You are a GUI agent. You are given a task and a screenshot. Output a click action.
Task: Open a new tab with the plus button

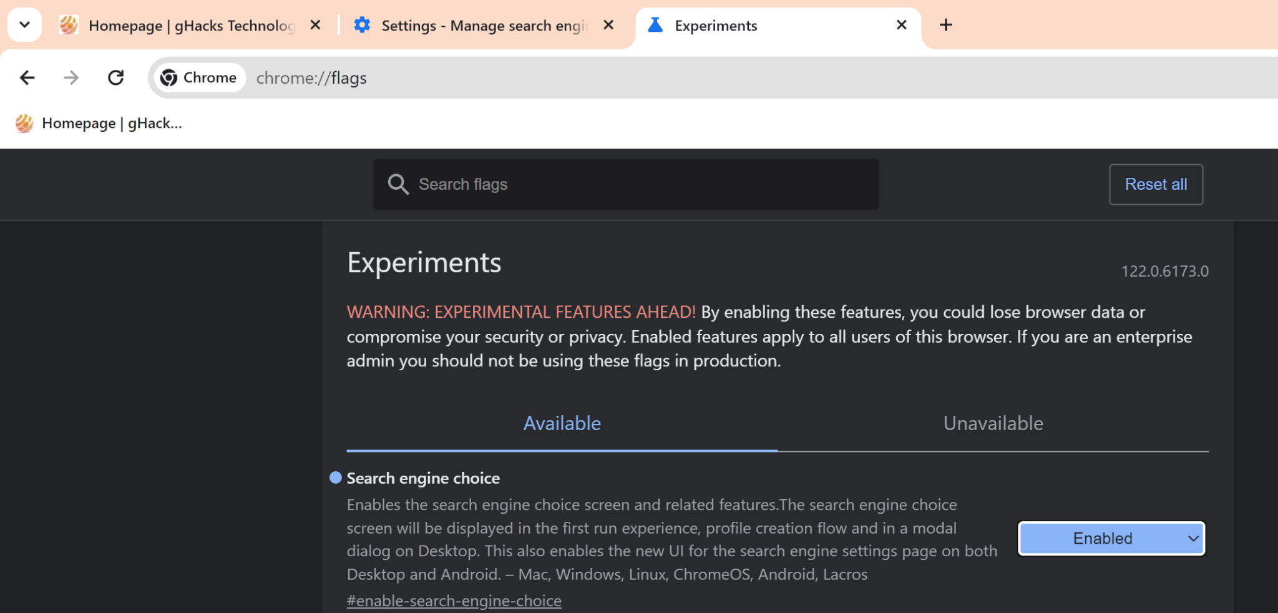tap(945, 24)
